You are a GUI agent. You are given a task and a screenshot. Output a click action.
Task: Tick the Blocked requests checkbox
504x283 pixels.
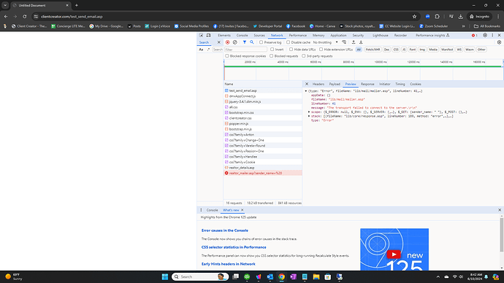click(271, 56)
